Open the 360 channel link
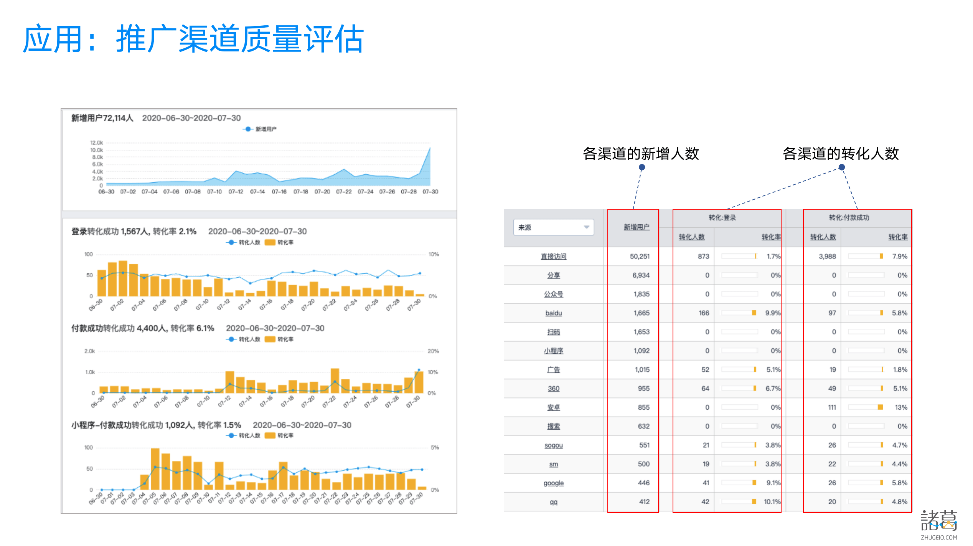The width and height of the screenshot is (973, 546). 553,389
